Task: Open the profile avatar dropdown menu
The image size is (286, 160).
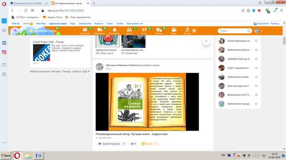Action: 258,31
